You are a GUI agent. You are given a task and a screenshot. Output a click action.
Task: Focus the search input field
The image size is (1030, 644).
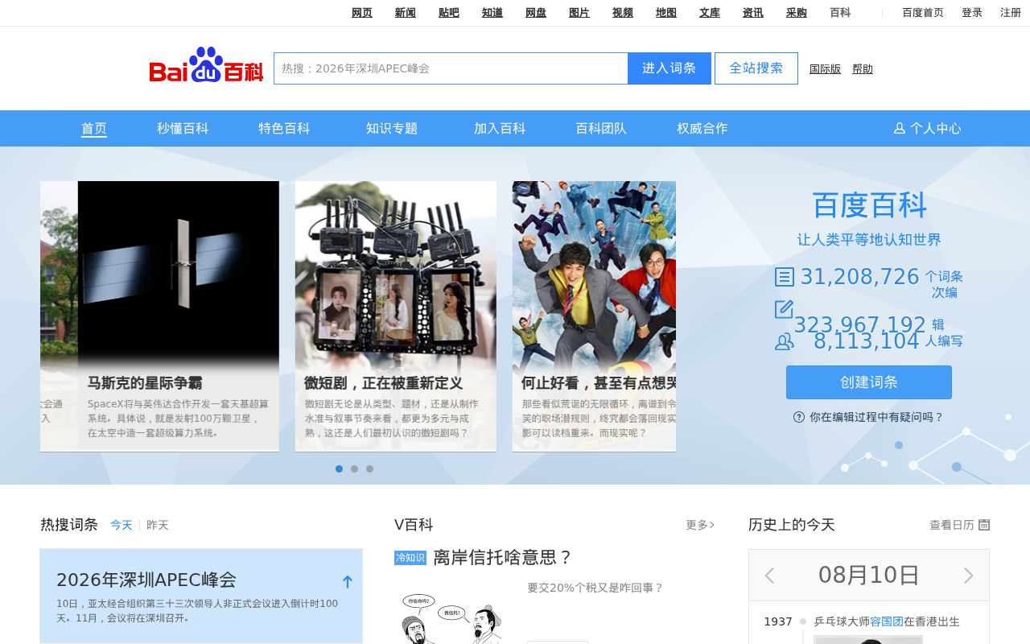451,68
